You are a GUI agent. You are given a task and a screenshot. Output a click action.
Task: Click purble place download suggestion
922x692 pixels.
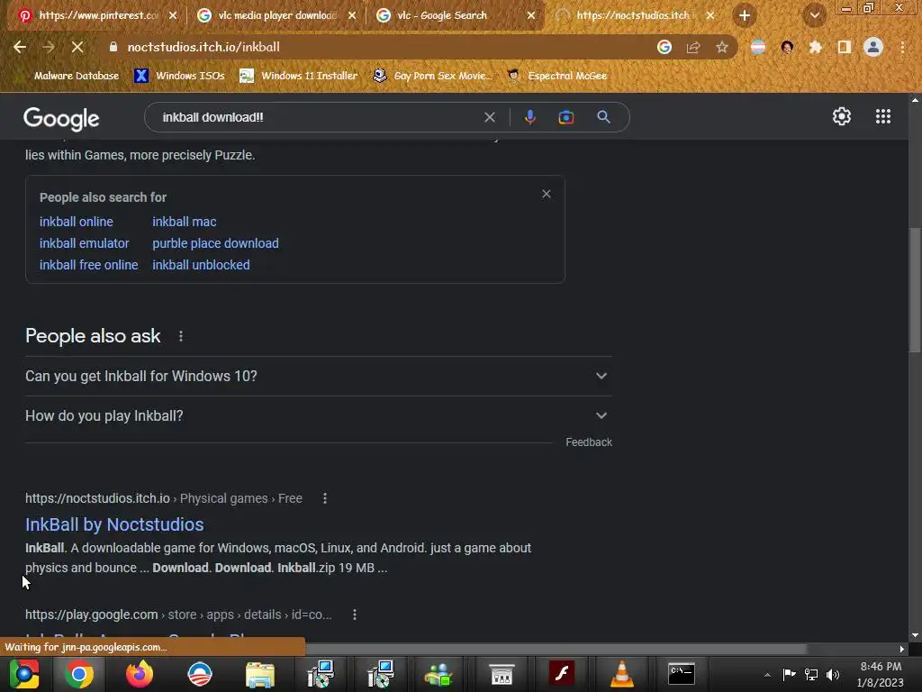(x=216, y=243)
